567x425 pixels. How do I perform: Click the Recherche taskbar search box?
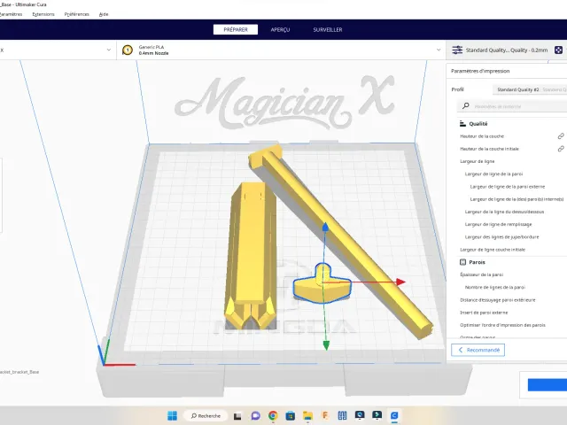[205, 416]
